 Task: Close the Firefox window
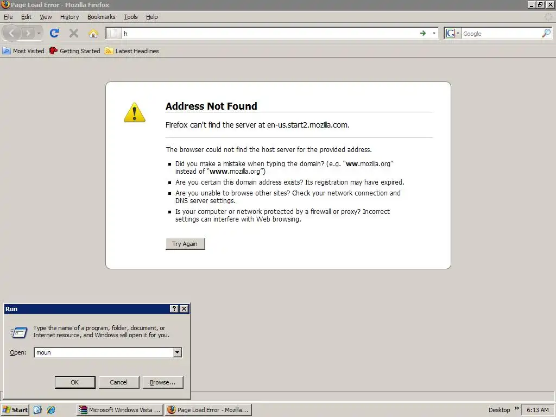pos(550,4)
